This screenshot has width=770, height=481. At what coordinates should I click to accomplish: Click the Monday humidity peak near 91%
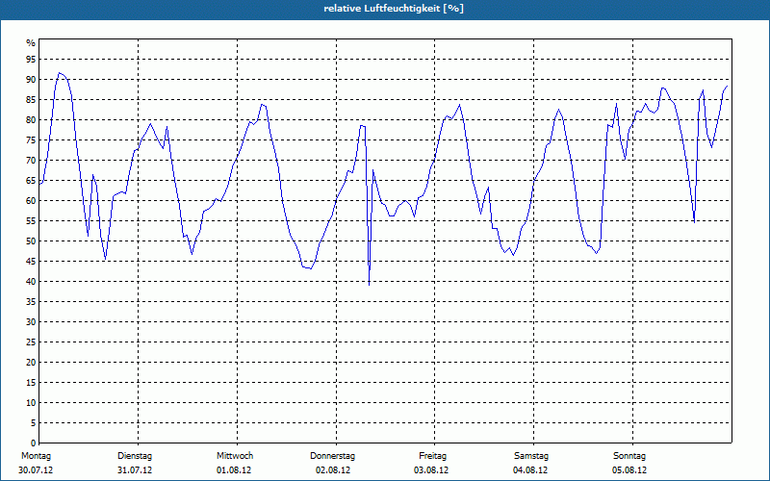pyautogui.click(x=60, y=73)
